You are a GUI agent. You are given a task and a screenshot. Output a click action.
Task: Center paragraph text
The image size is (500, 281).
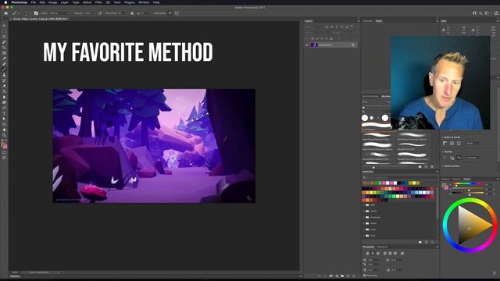click(x=373, y=253)
